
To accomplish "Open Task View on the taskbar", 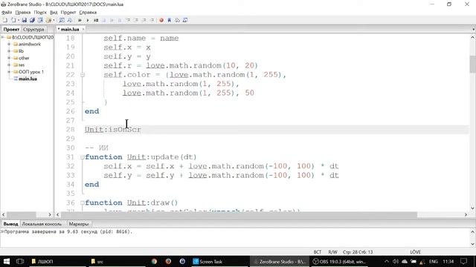I will coord(20,262).
